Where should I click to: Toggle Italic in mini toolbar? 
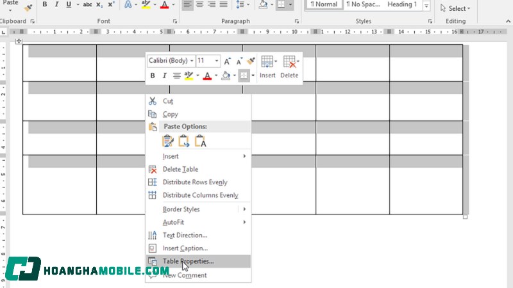(164, 76)
